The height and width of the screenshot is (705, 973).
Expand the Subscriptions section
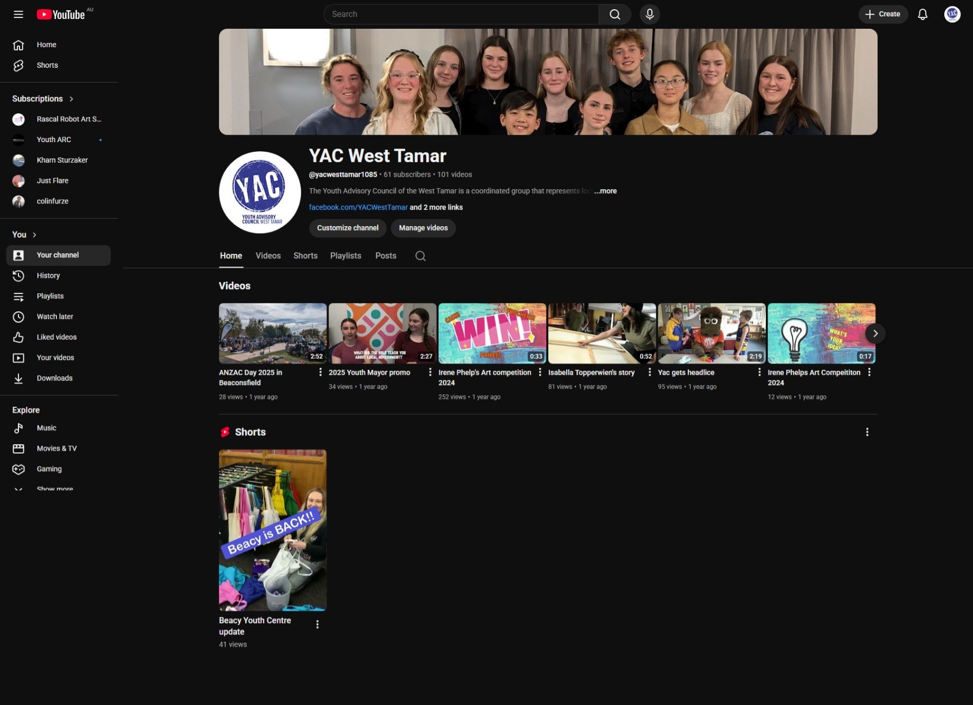point(43,99)
